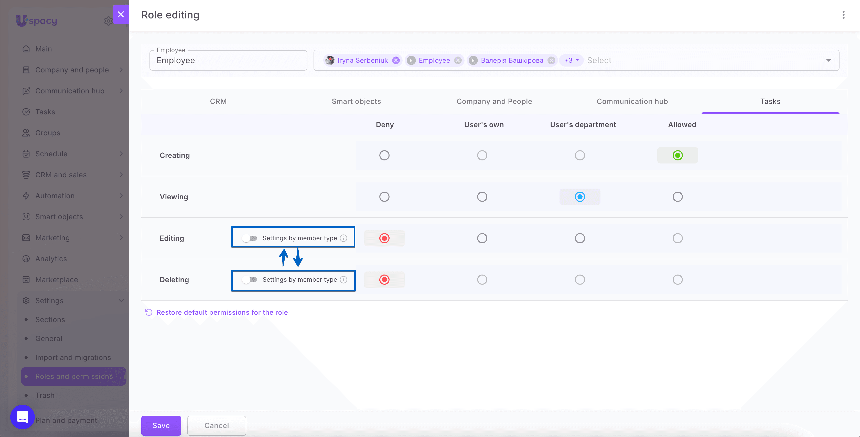Remove Iryna Serbeniuk from the role
Viewport: 860px width, 437px height.
pos(396,60)
